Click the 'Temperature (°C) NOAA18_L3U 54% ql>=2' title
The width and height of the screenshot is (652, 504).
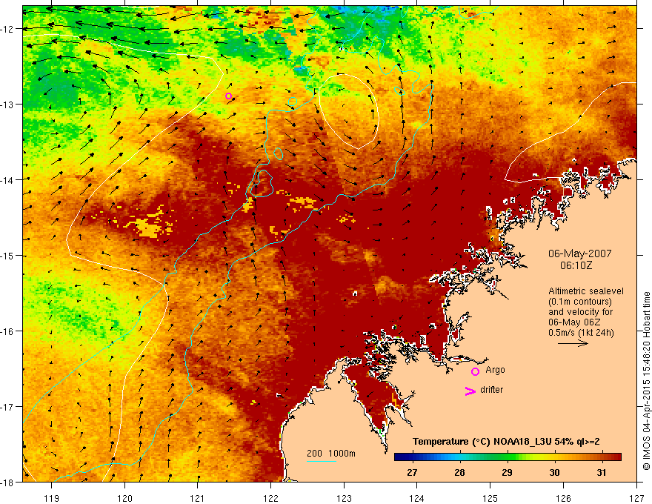pos(506,442)
